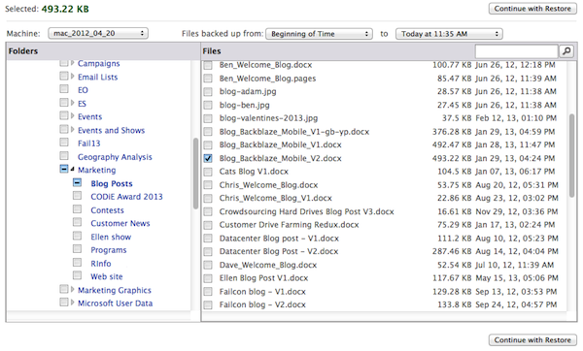Viewport: 583px width, 351px height.
Task: Open the Customer News folder
Action: point(120,223)
